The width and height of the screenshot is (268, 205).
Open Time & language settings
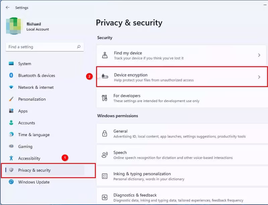click(33, 135)
